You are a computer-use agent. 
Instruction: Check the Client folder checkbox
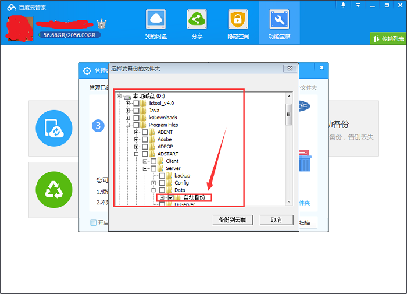coord(153,161)
